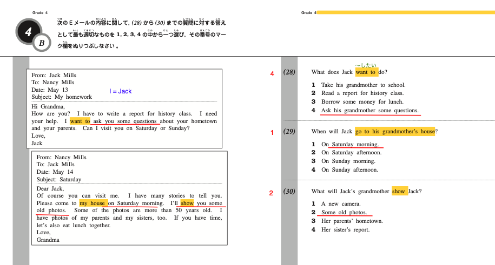
Task: Click the blue 'I = Jack' note
Action: tap(120, 91)
